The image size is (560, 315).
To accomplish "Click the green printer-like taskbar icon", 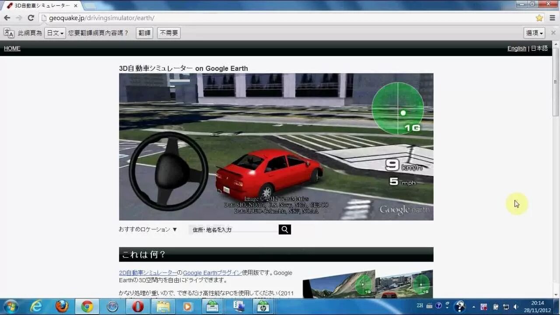I will 213,307.
